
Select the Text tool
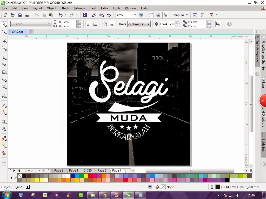point(4,96)
